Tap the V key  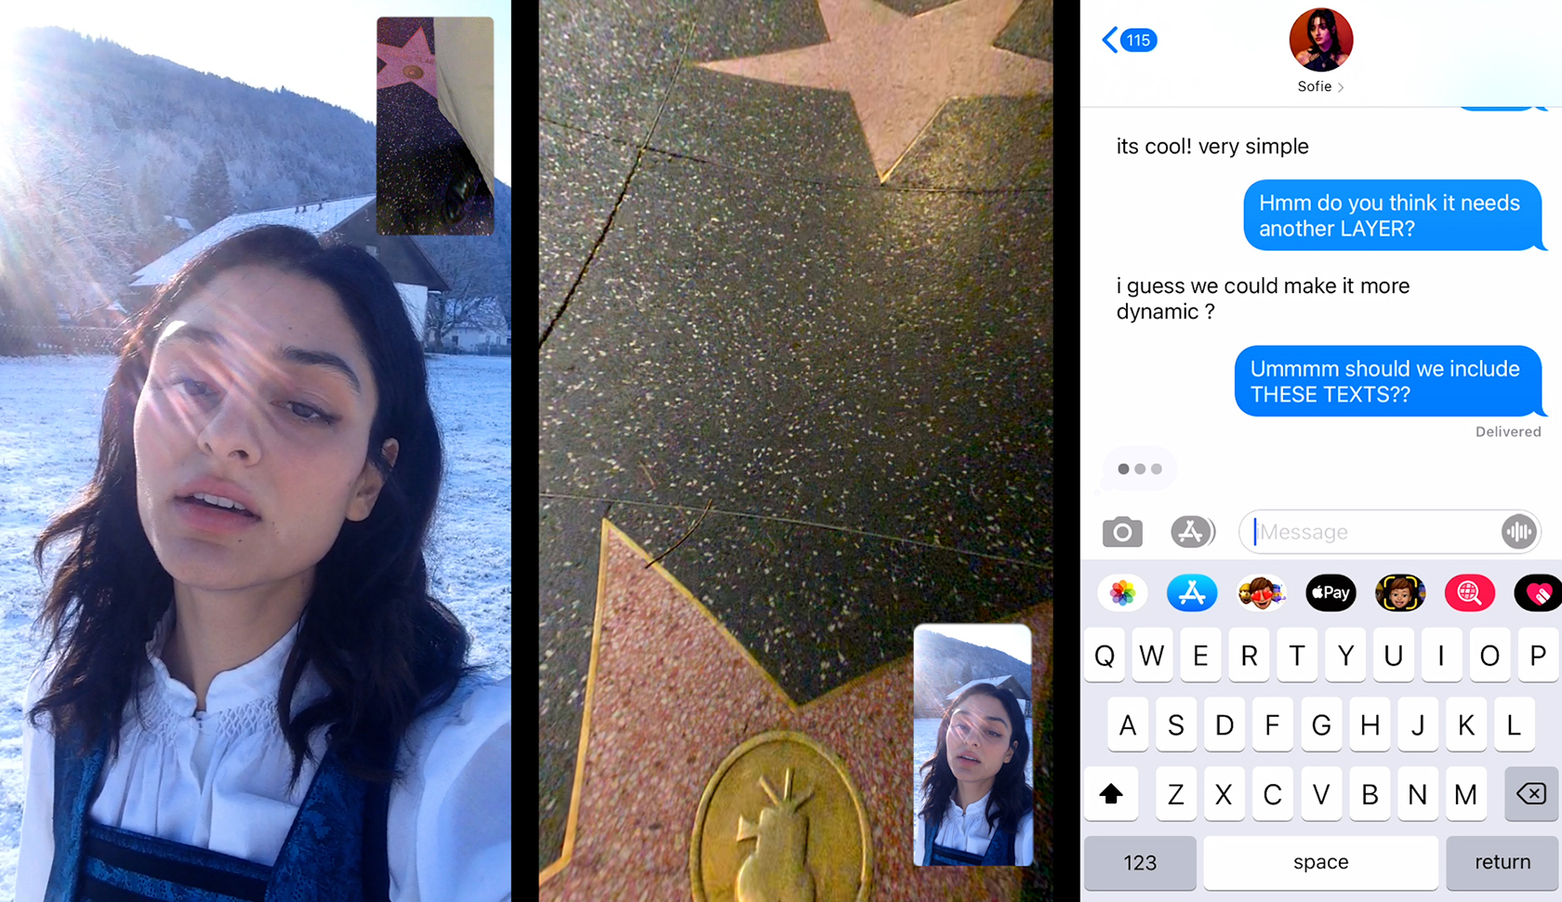click(1321, 794)
